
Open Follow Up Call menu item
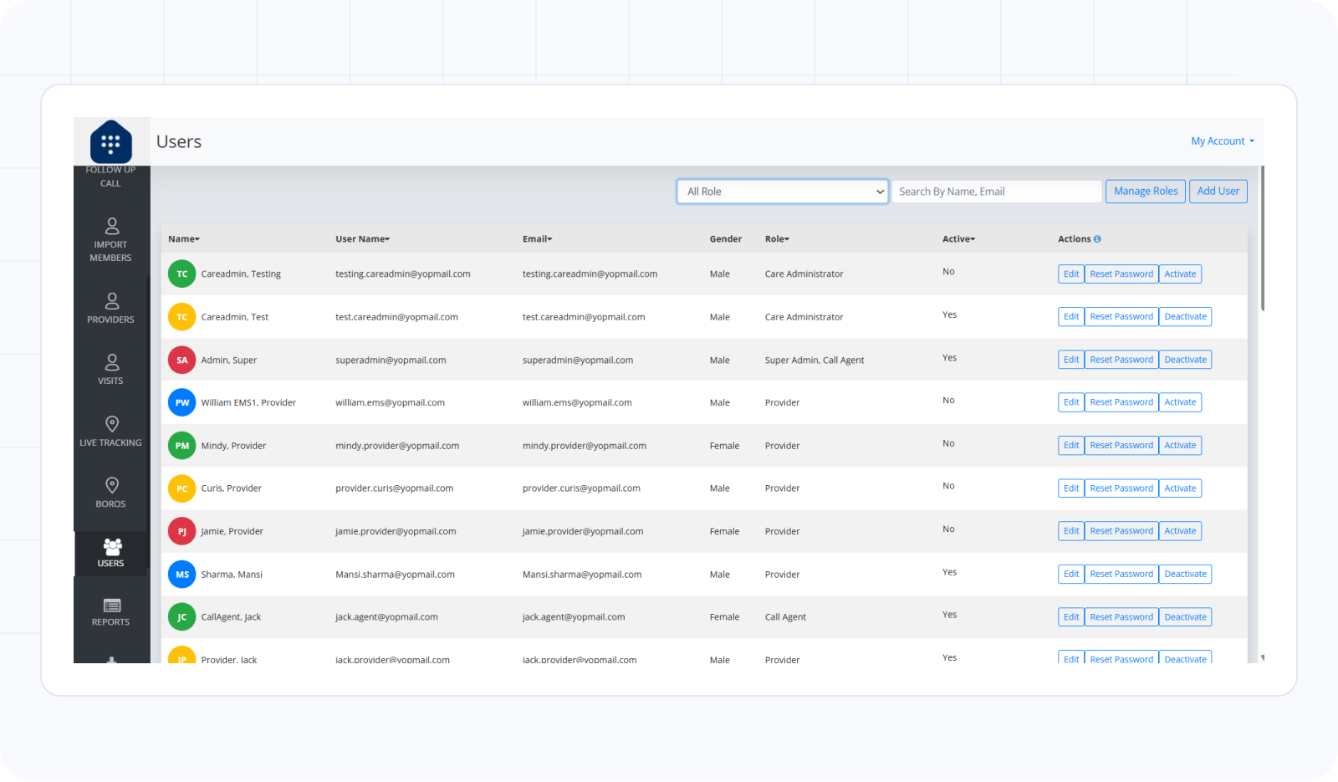click(x=110, y=176)
